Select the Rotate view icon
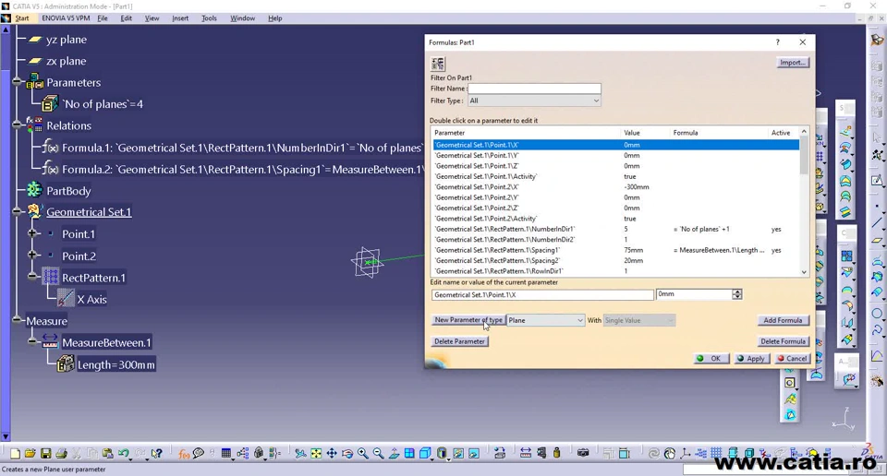The height and width of the screenshot is (476, 887). (x=347, y=454)
